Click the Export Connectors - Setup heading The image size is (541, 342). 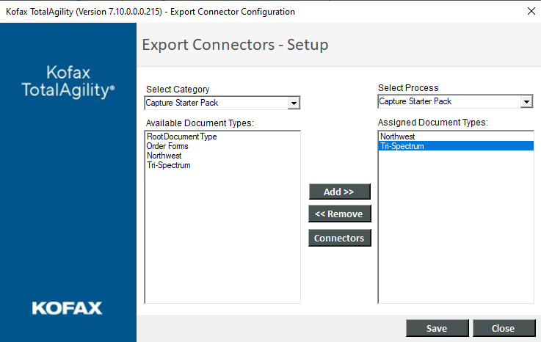(235, 45)
